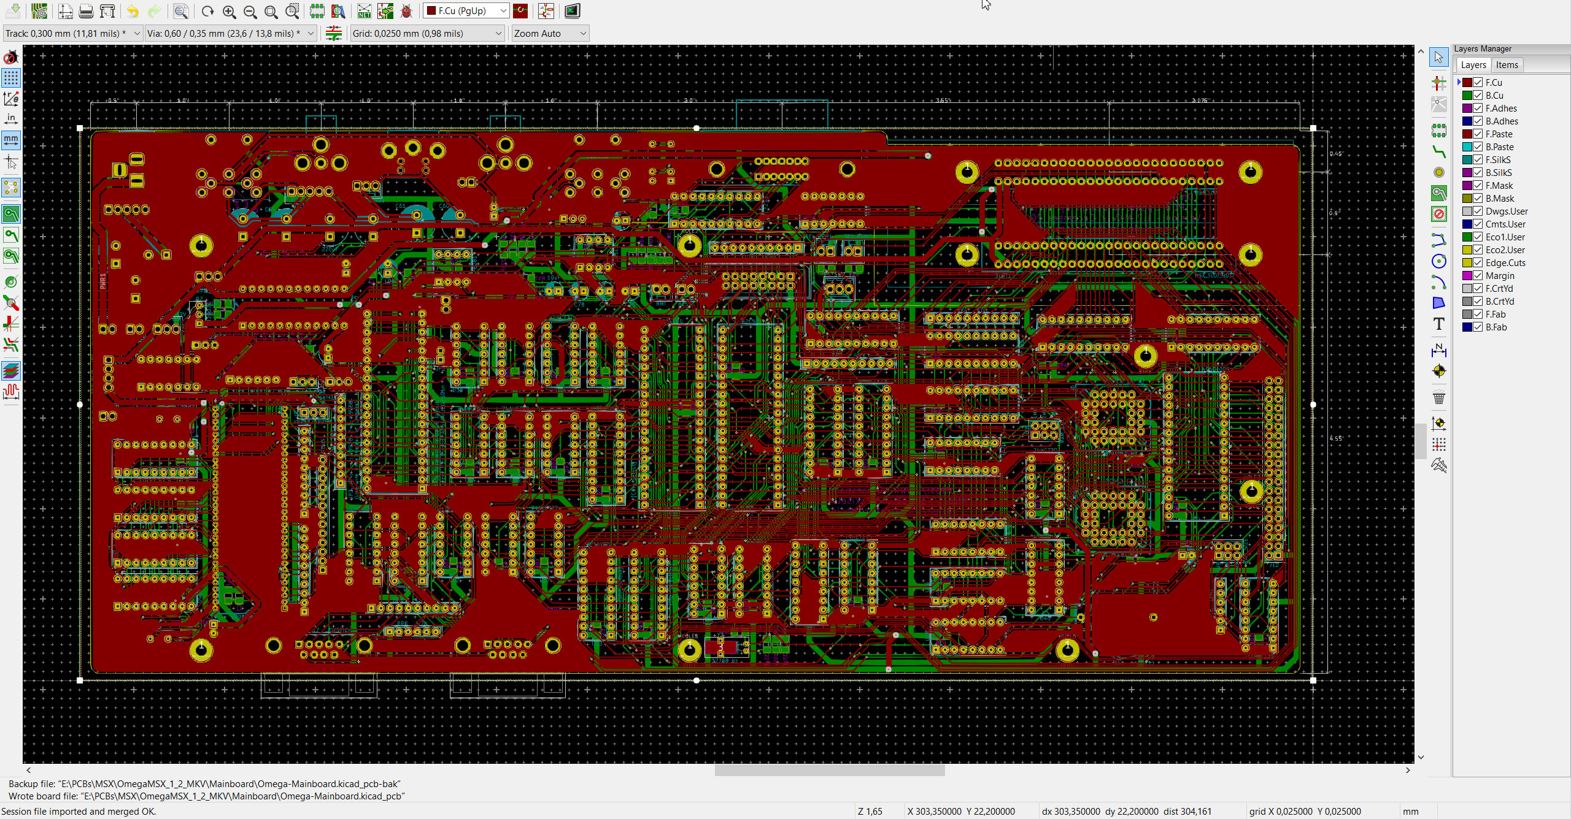Toggle Layers Manager visibility icon
The image size is (1571, 819).
point(11,371)
